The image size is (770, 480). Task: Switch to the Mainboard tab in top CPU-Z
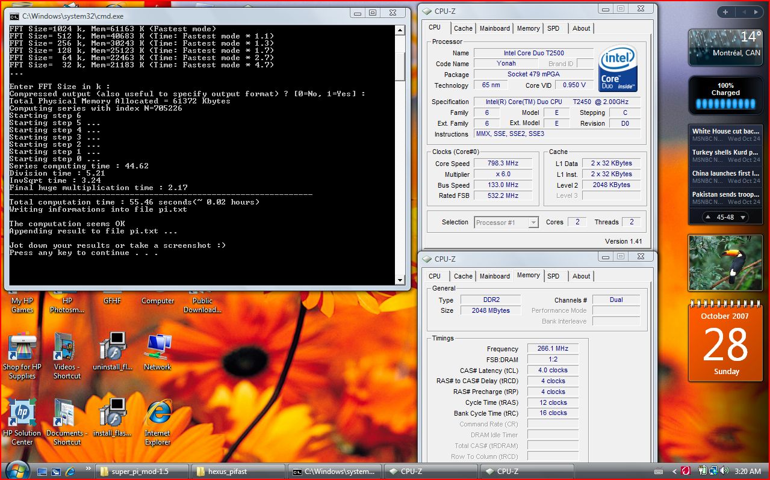pos(495,28)
